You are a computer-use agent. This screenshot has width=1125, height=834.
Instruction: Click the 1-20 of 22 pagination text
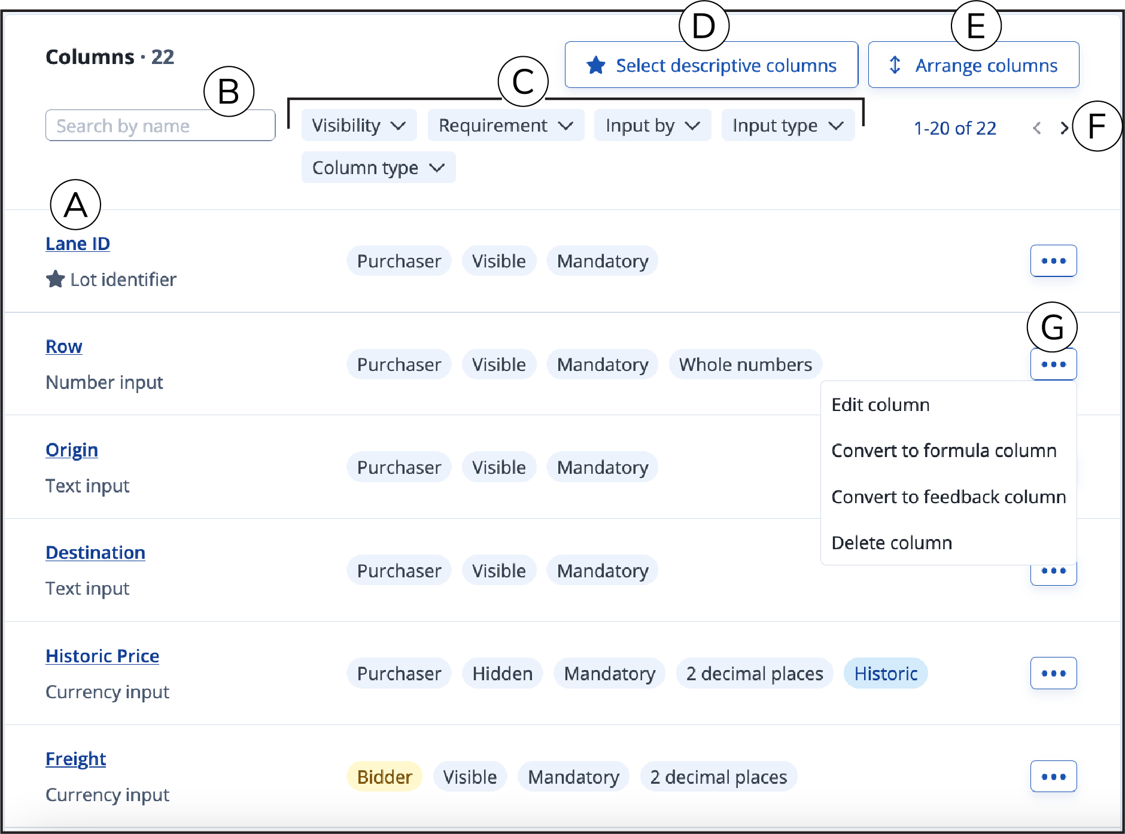955,128
